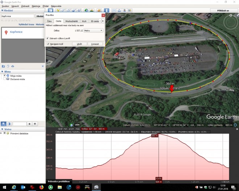Print search results using the printer icon
This screenshot has width=239, height=191.
(x=13, y=66)
